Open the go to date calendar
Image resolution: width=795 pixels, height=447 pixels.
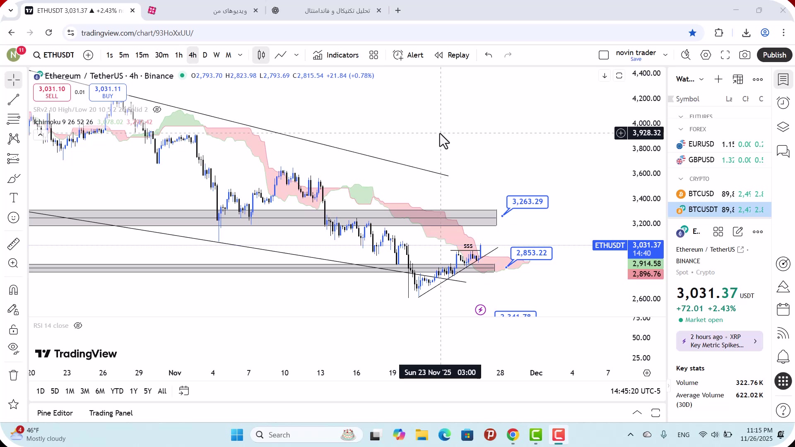184,391
